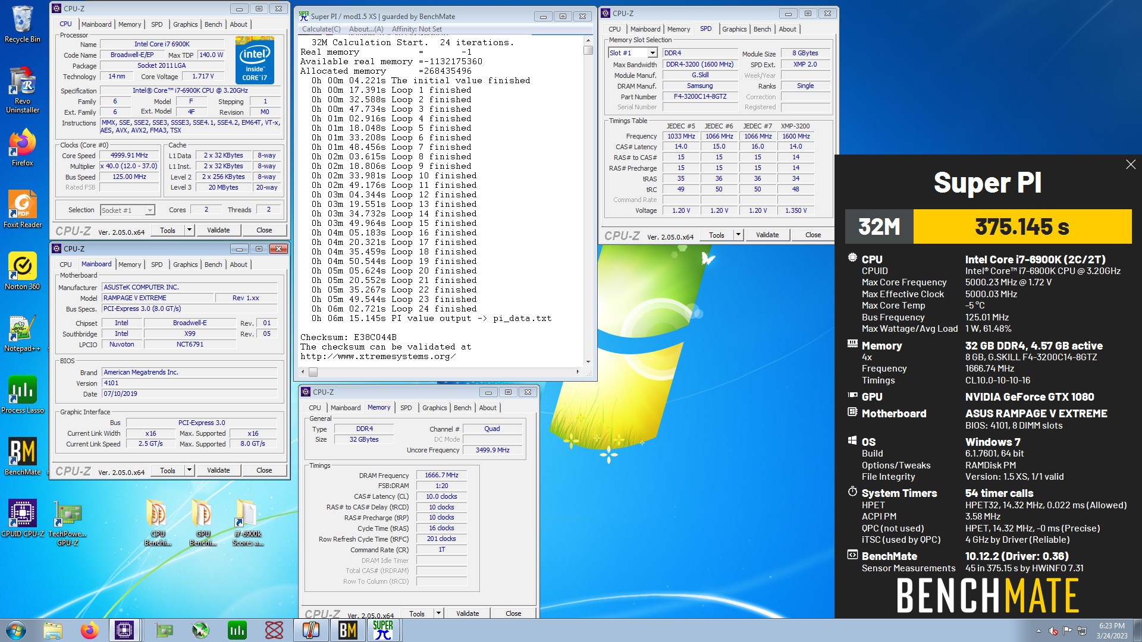This screenshot has height=642, width=1142.
Task: Expand Tools arrow in the Memory CPU-Z window
Action: pyautogui.click(x=438, y=613)
